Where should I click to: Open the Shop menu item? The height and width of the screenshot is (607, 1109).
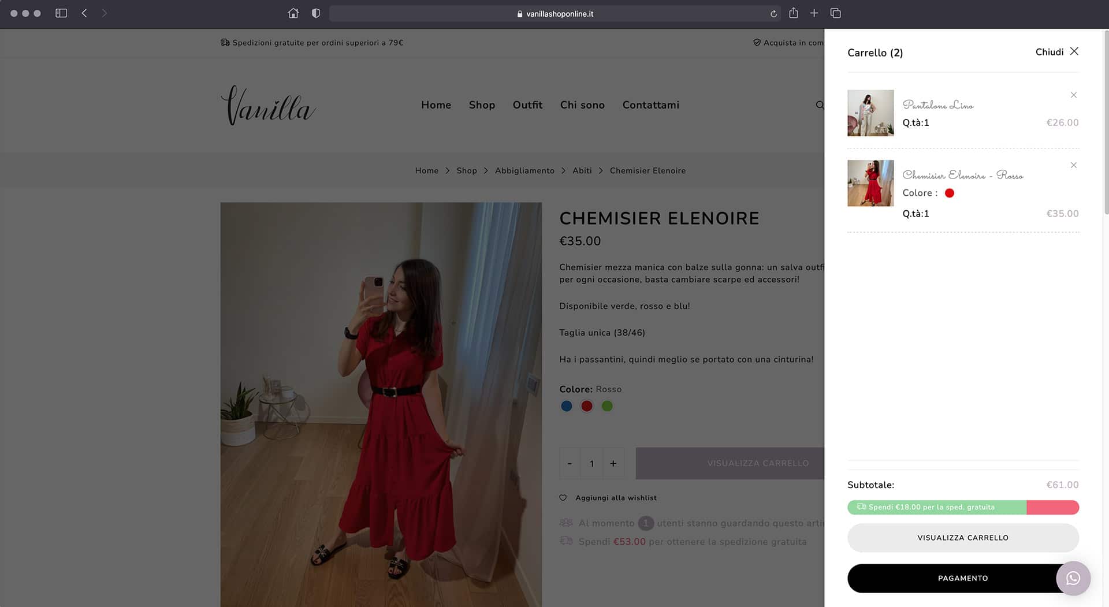(x=482, y=105)
